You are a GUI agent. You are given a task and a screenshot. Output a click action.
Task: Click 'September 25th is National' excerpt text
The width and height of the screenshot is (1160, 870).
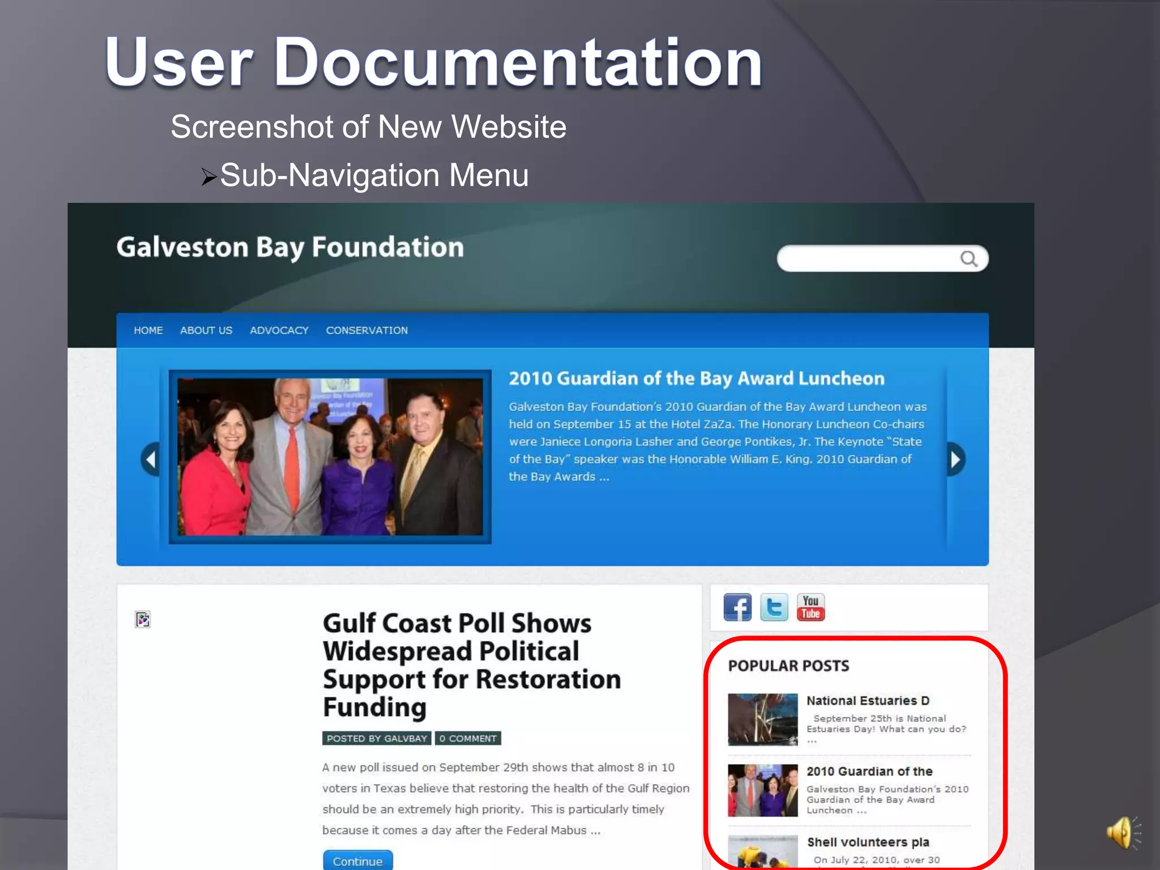pos(880,718)
